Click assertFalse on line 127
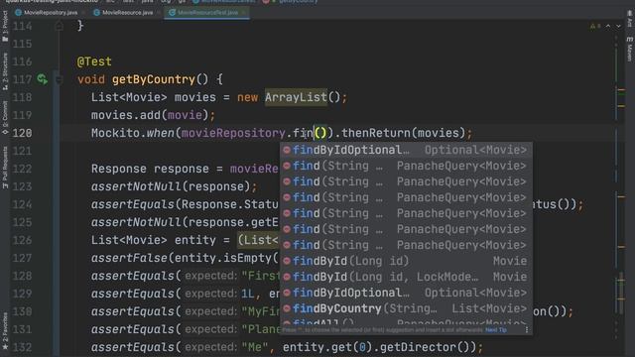Screen dimensions: 635x357 tap(129, 258)
